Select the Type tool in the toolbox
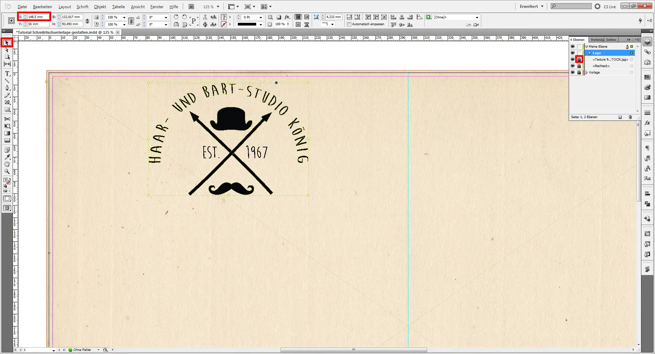Image resolution: width=655 pixels, height=354 pixels. pyautogui.click(x=7, y=74)
